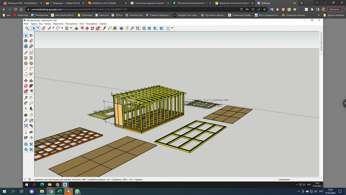
Task: Select the Eraser tool in top toolbar
Action: 43,28
